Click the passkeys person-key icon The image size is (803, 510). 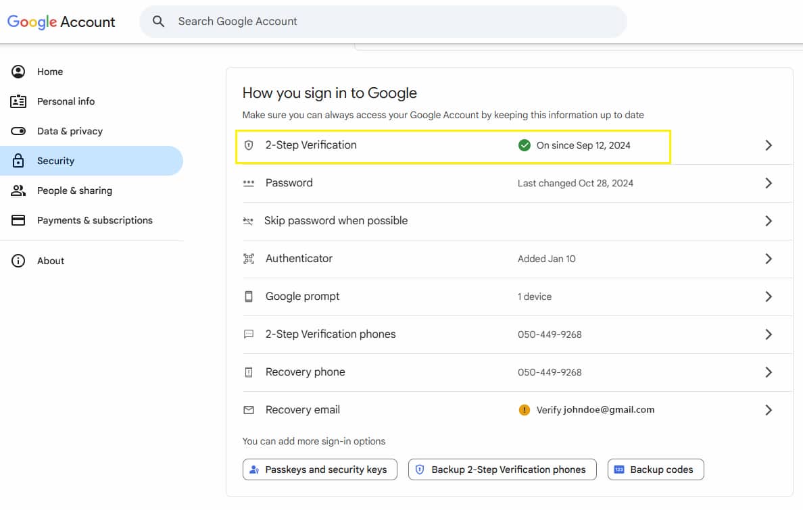pyautogui.click(x=254, y=469)
